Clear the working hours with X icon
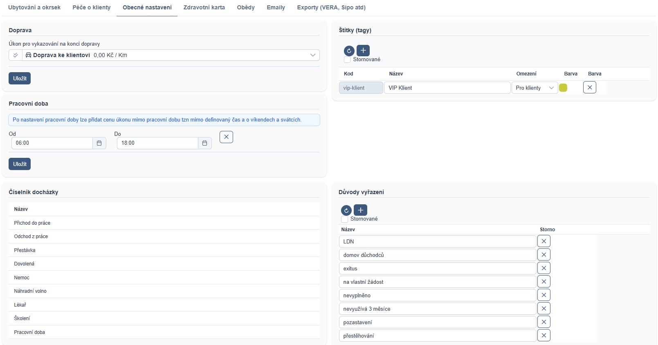Viewport: 658px width, 345px height. click(x=226, y=137)
